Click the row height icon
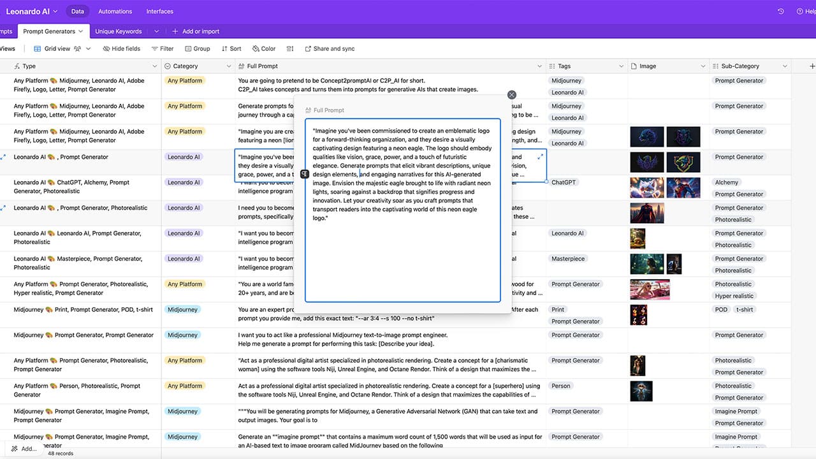 tap(290, 48)
